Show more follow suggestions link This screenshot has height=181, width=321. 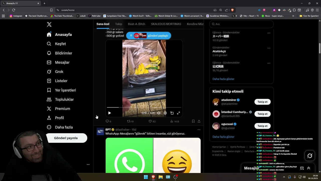coord(223,137)
